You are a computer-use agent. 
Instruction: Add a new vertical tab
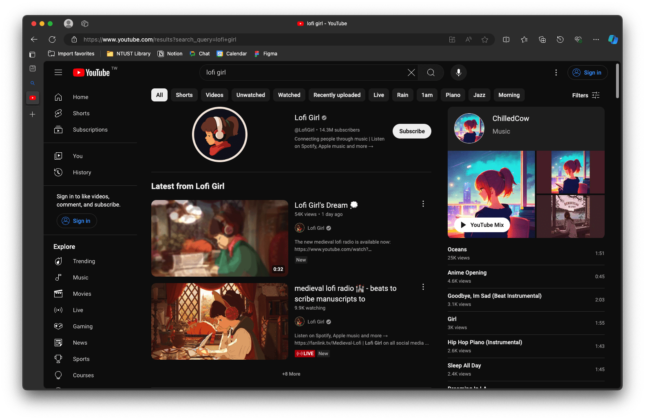[33, 114]
